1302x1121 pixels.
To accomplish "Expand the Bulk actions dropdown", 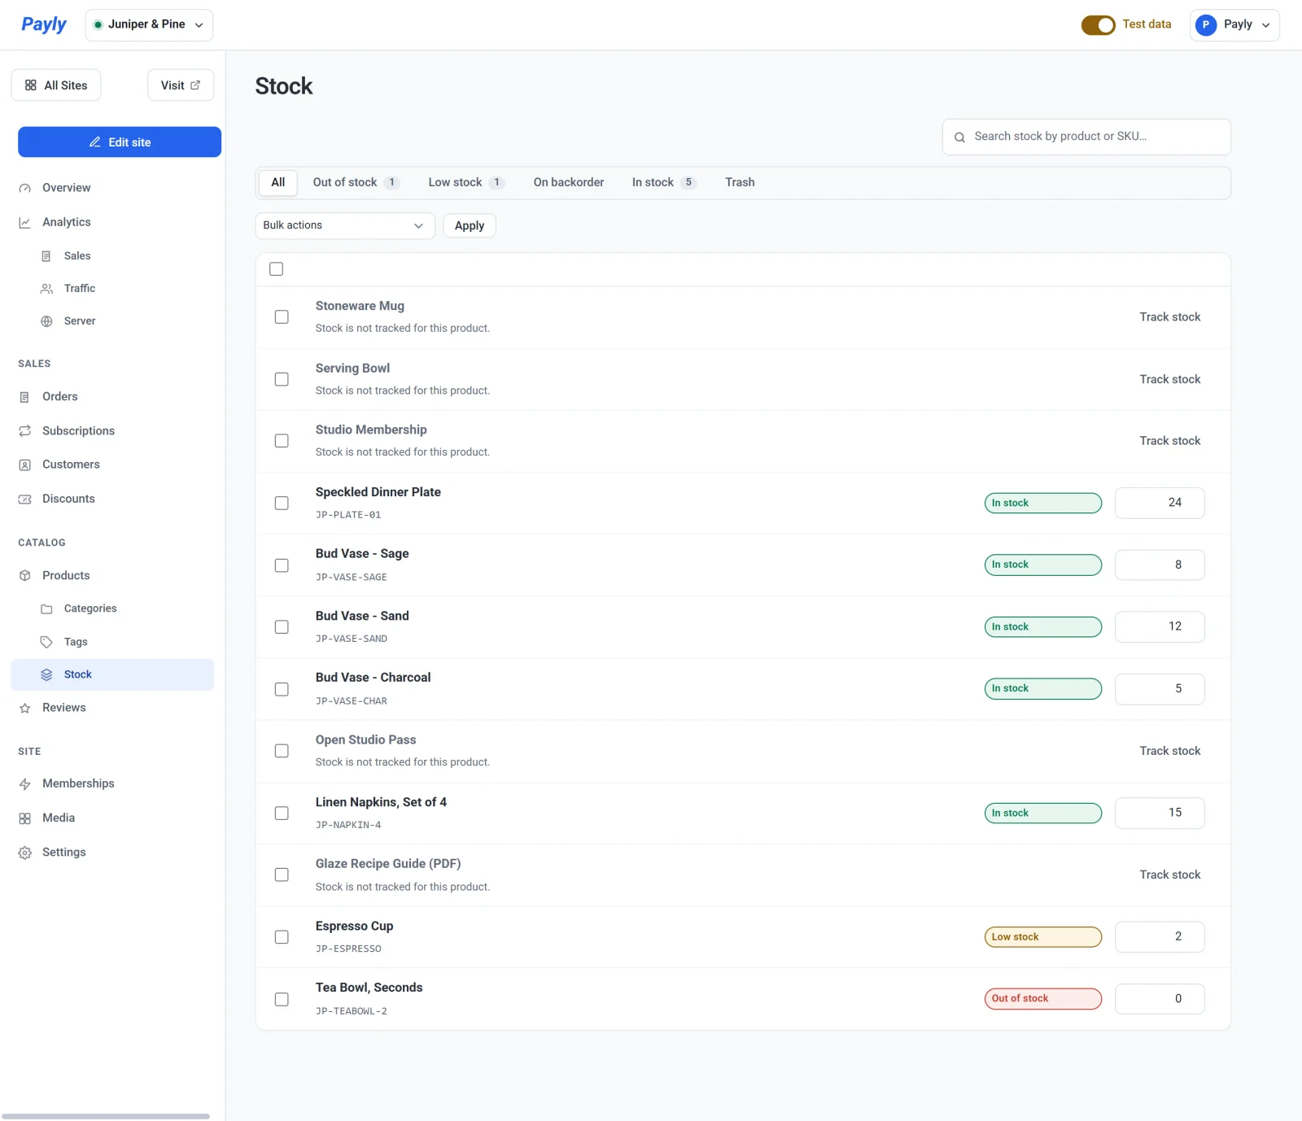I will (345, 225).
